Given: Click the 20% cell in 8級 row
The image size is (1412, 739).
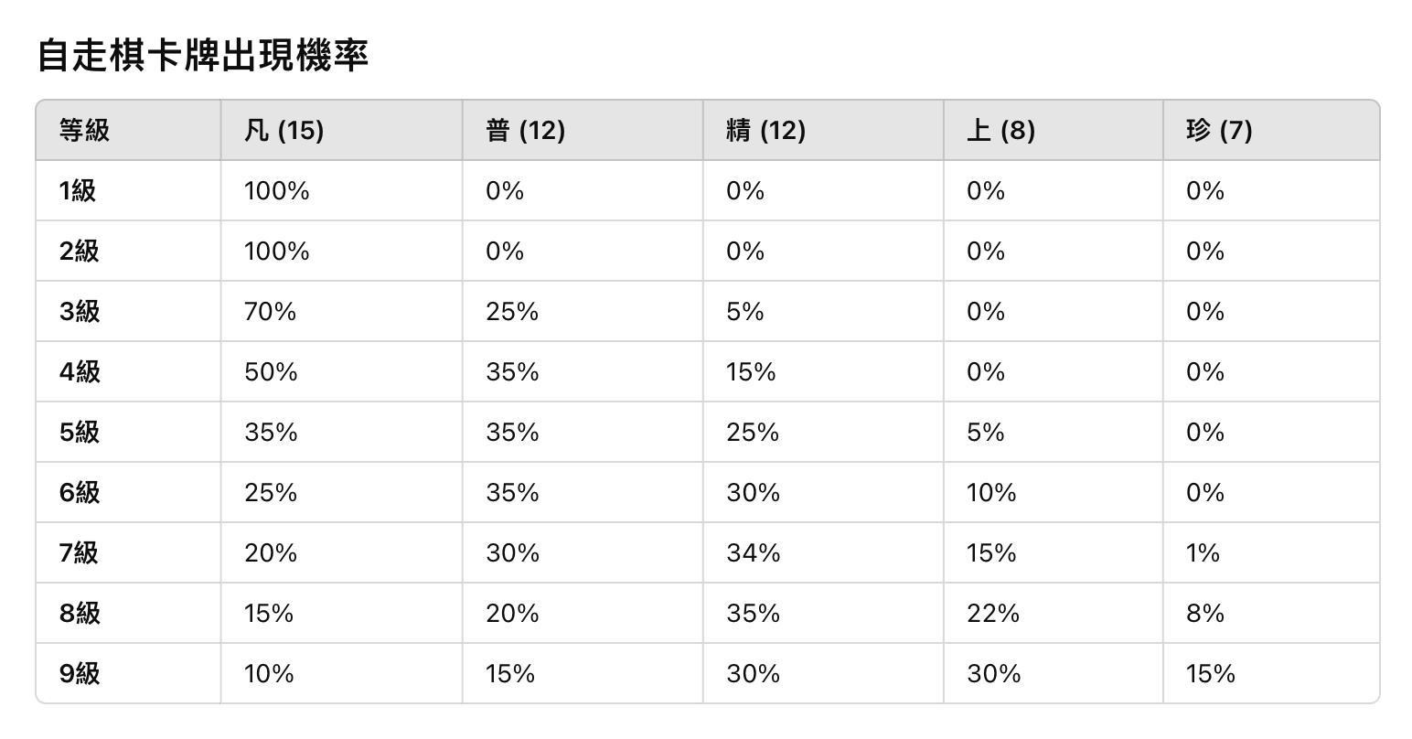Looking at the screenshot, I should click(x=512, y=614).
